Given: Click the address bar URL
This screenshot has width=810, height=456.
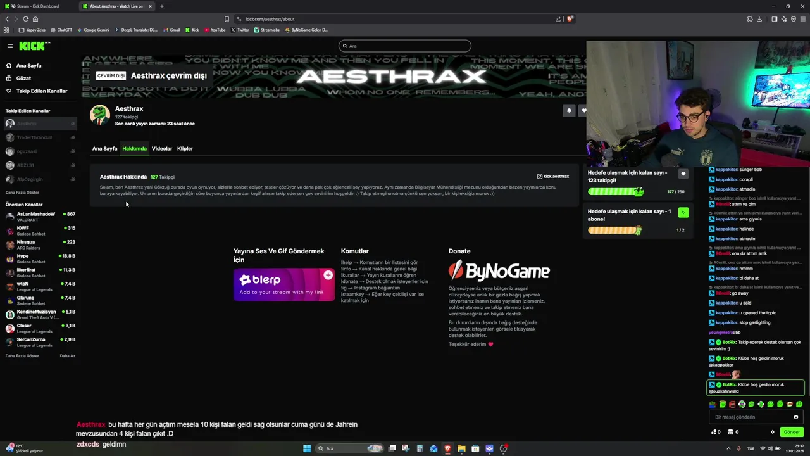Looking at the screenshot, I should [270, 19].
